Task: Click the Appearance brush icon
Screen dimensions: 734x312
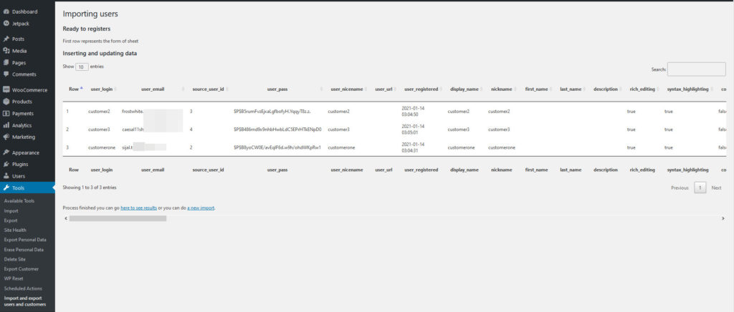Action: 6,152
